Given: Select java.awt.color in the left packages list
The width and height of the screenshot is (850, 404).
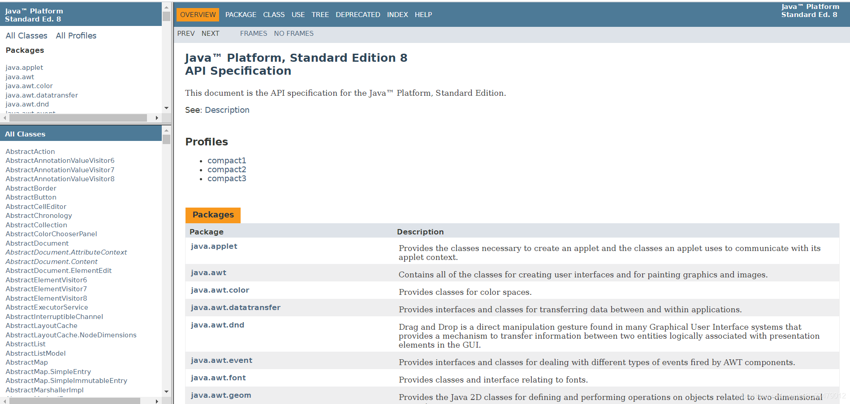Looking at the screenshot, I should [29, 86].
